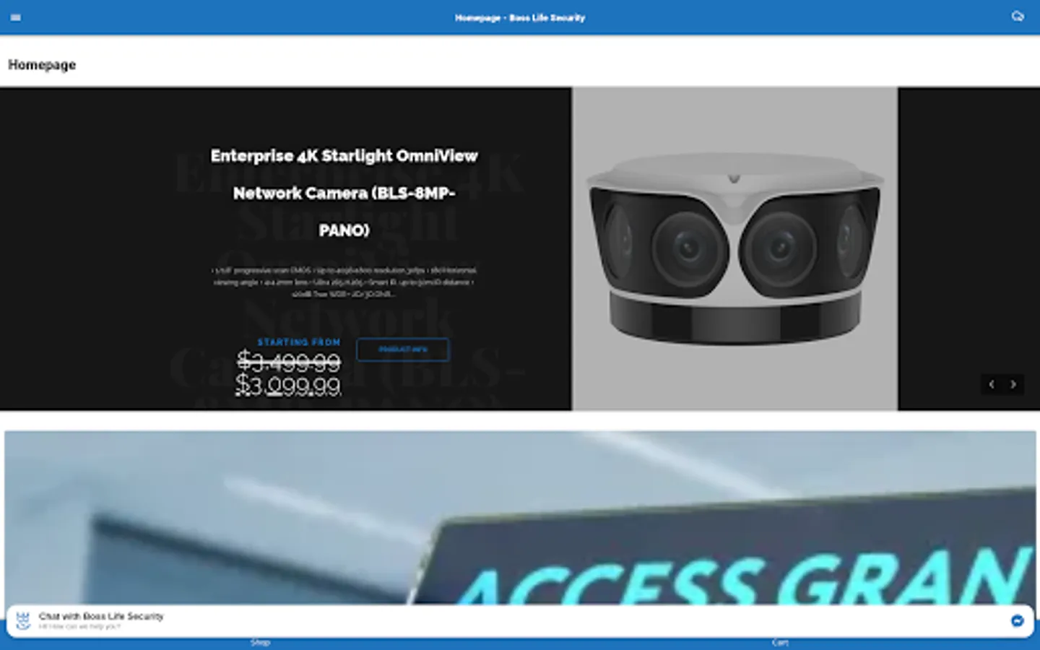Click the $3,099.99 sale price
Image resolution: width=1040 pixels, height=650 pixels.
[287, 386]
